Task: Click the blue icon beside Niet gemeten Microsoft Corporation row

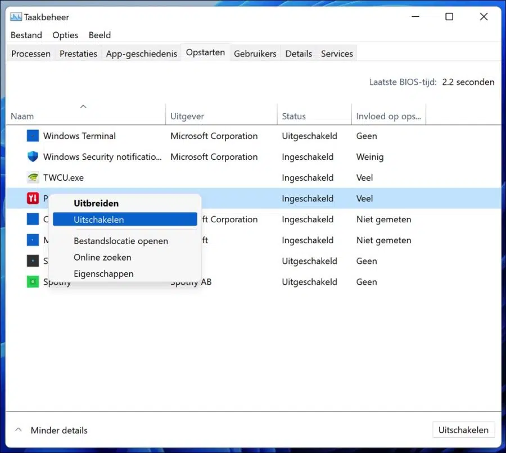Action: (x=33, y=219)
